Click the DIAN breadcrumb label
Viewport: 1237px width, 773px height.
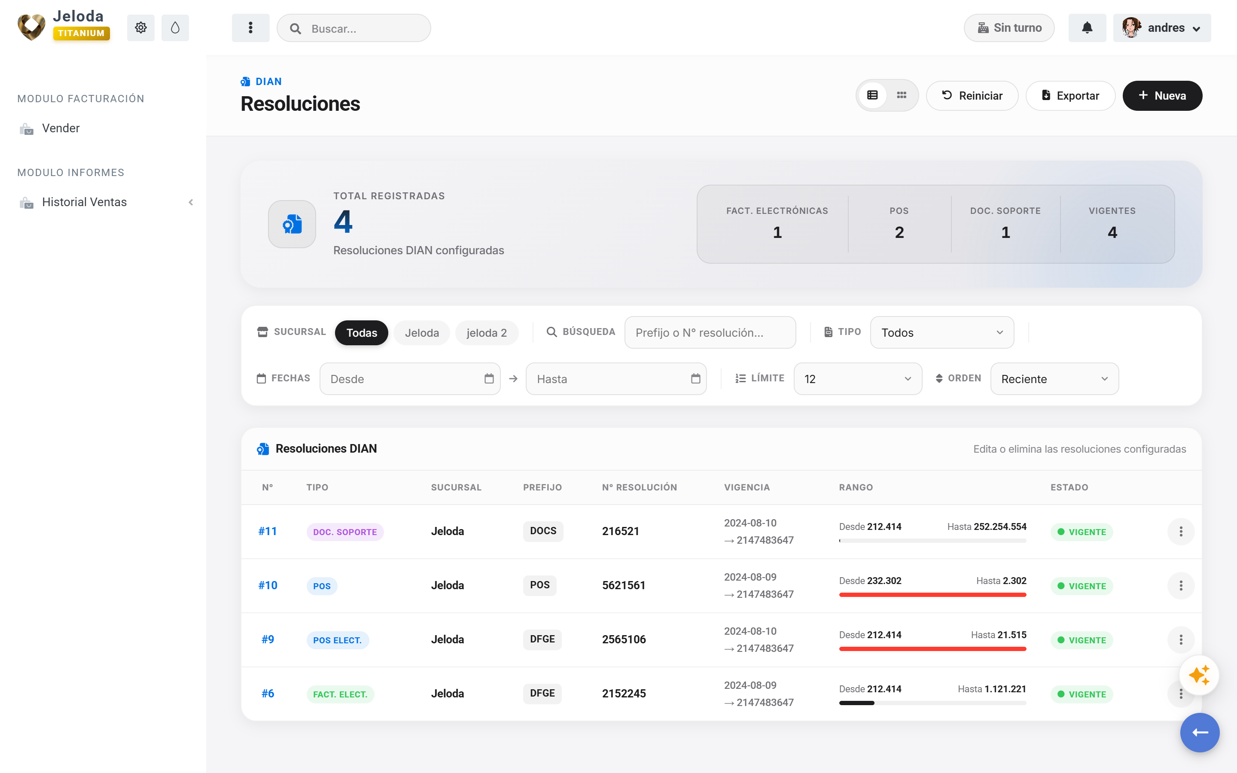pos(268,82)
